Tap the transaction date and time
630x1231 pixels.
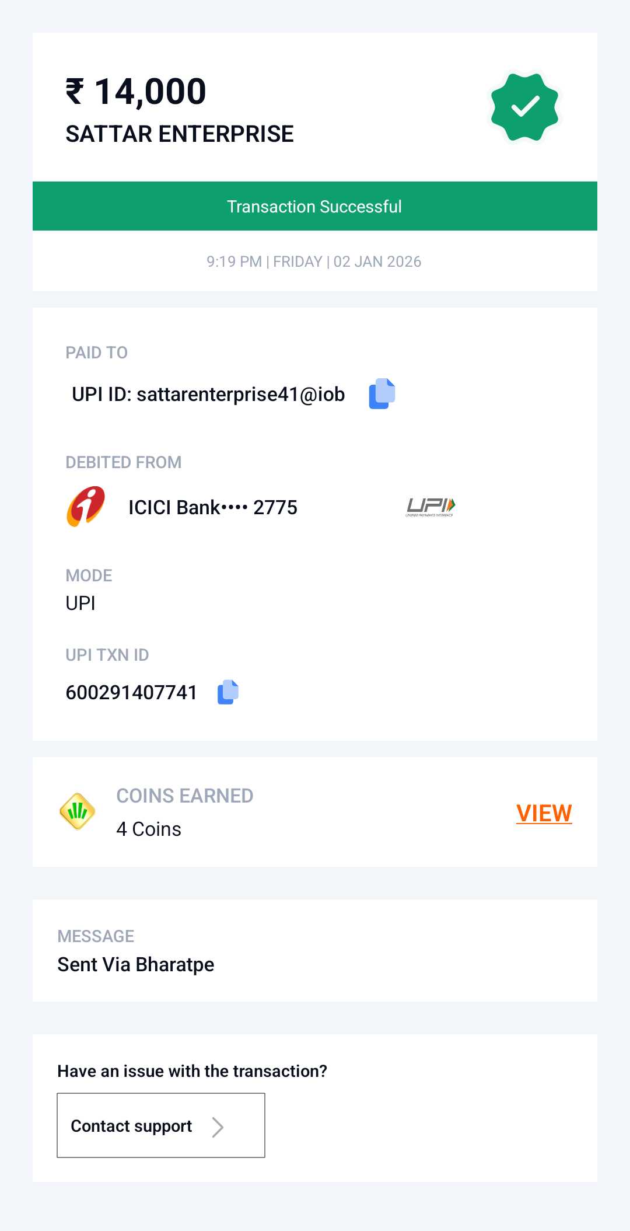point(314,261)
